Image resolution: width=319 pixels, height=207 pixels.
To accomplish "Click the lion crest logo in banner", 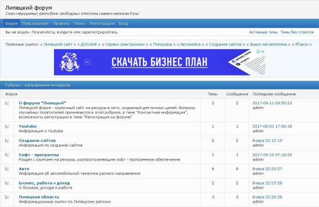I will (x=69, y=62).
